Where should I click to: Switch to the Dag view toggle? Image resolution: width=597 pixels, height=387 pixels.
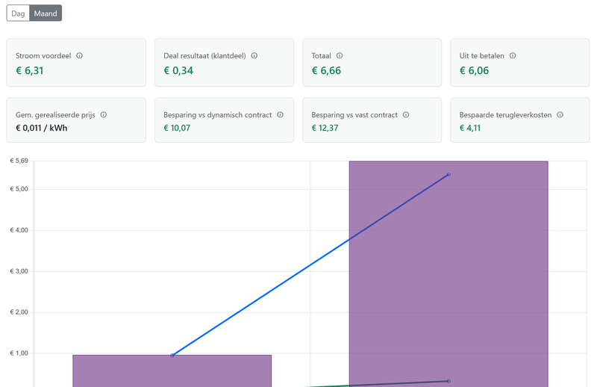click(18, 13)
